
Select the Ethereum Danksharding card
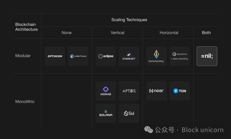(x=157, y=56)
